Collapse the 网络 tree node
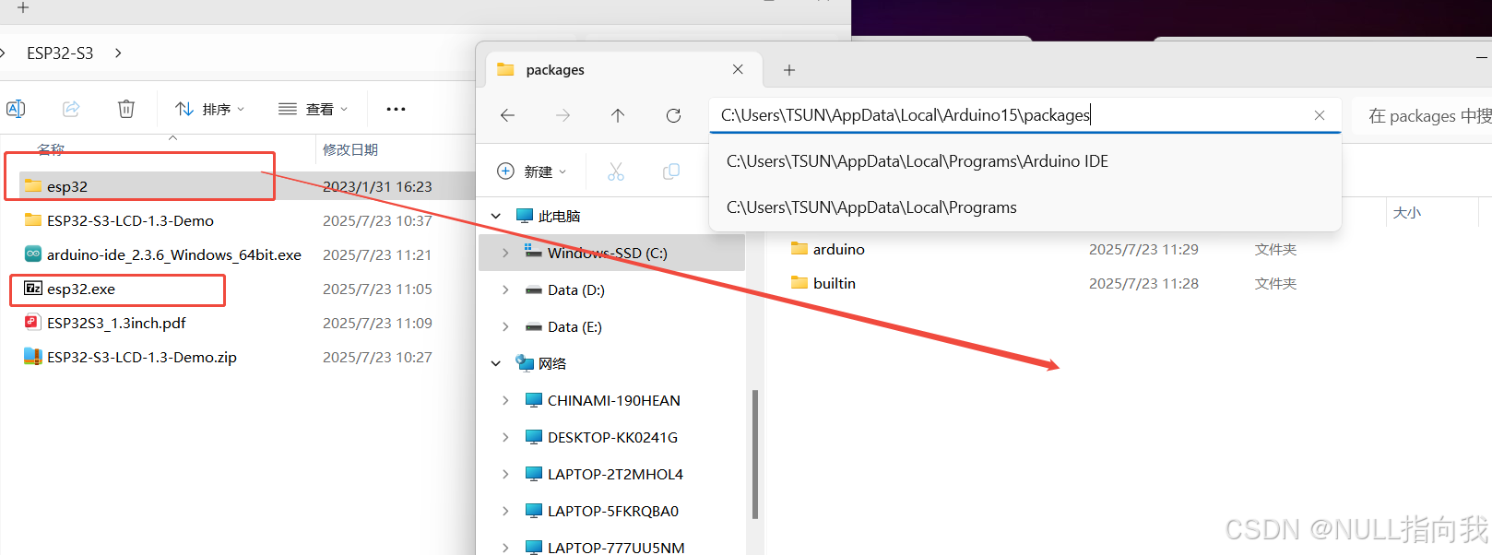 coord(496,363)
